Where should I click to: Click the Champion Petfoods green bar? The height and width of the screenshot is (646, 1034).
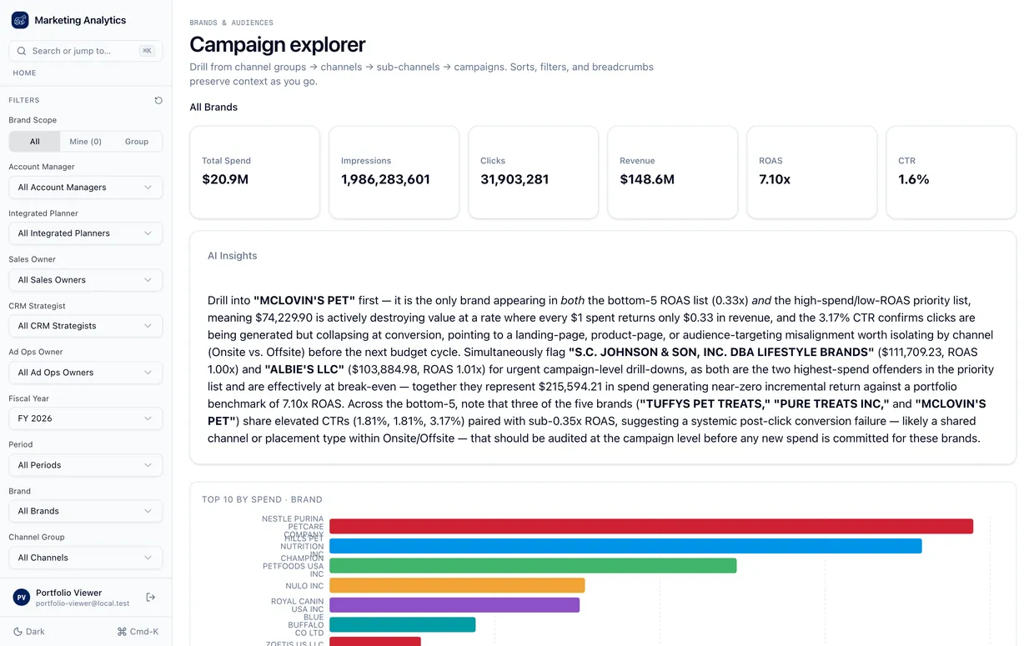(x=533, y=566)
